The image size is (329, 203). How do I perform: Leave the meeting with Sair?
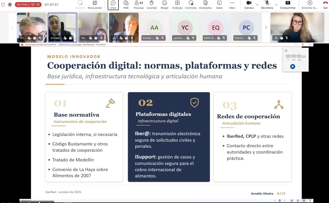tap(325, 5)
